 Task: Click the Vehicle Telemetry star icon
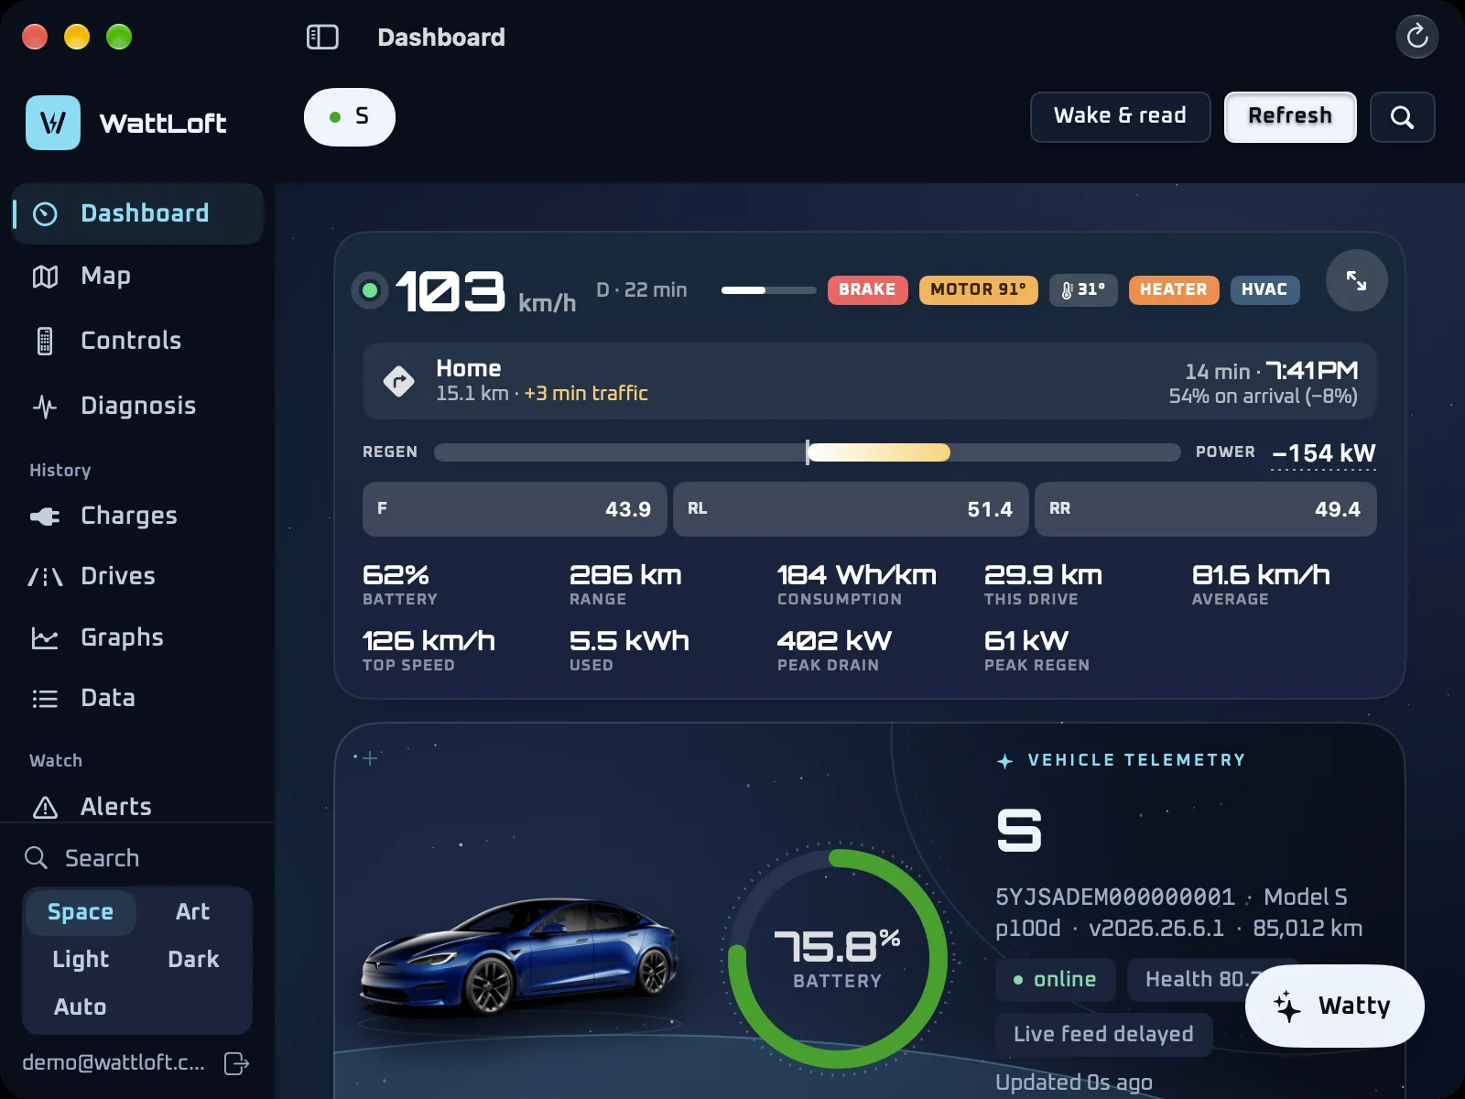point(1004,761)
